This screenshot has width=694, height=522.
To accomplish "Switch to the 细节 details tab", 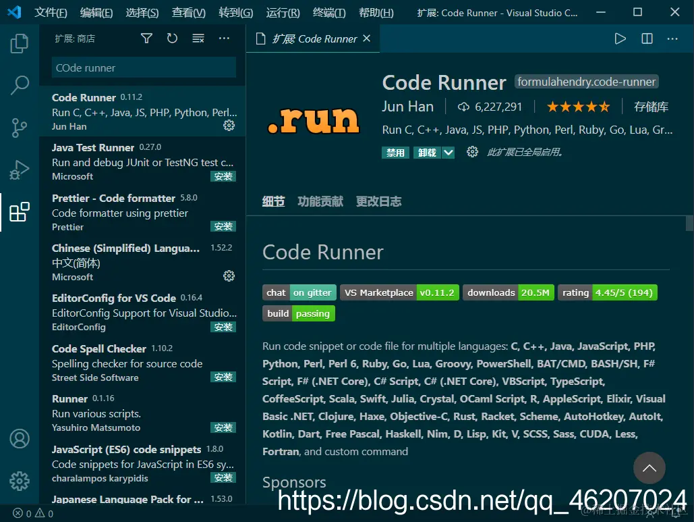I will 274,202.
